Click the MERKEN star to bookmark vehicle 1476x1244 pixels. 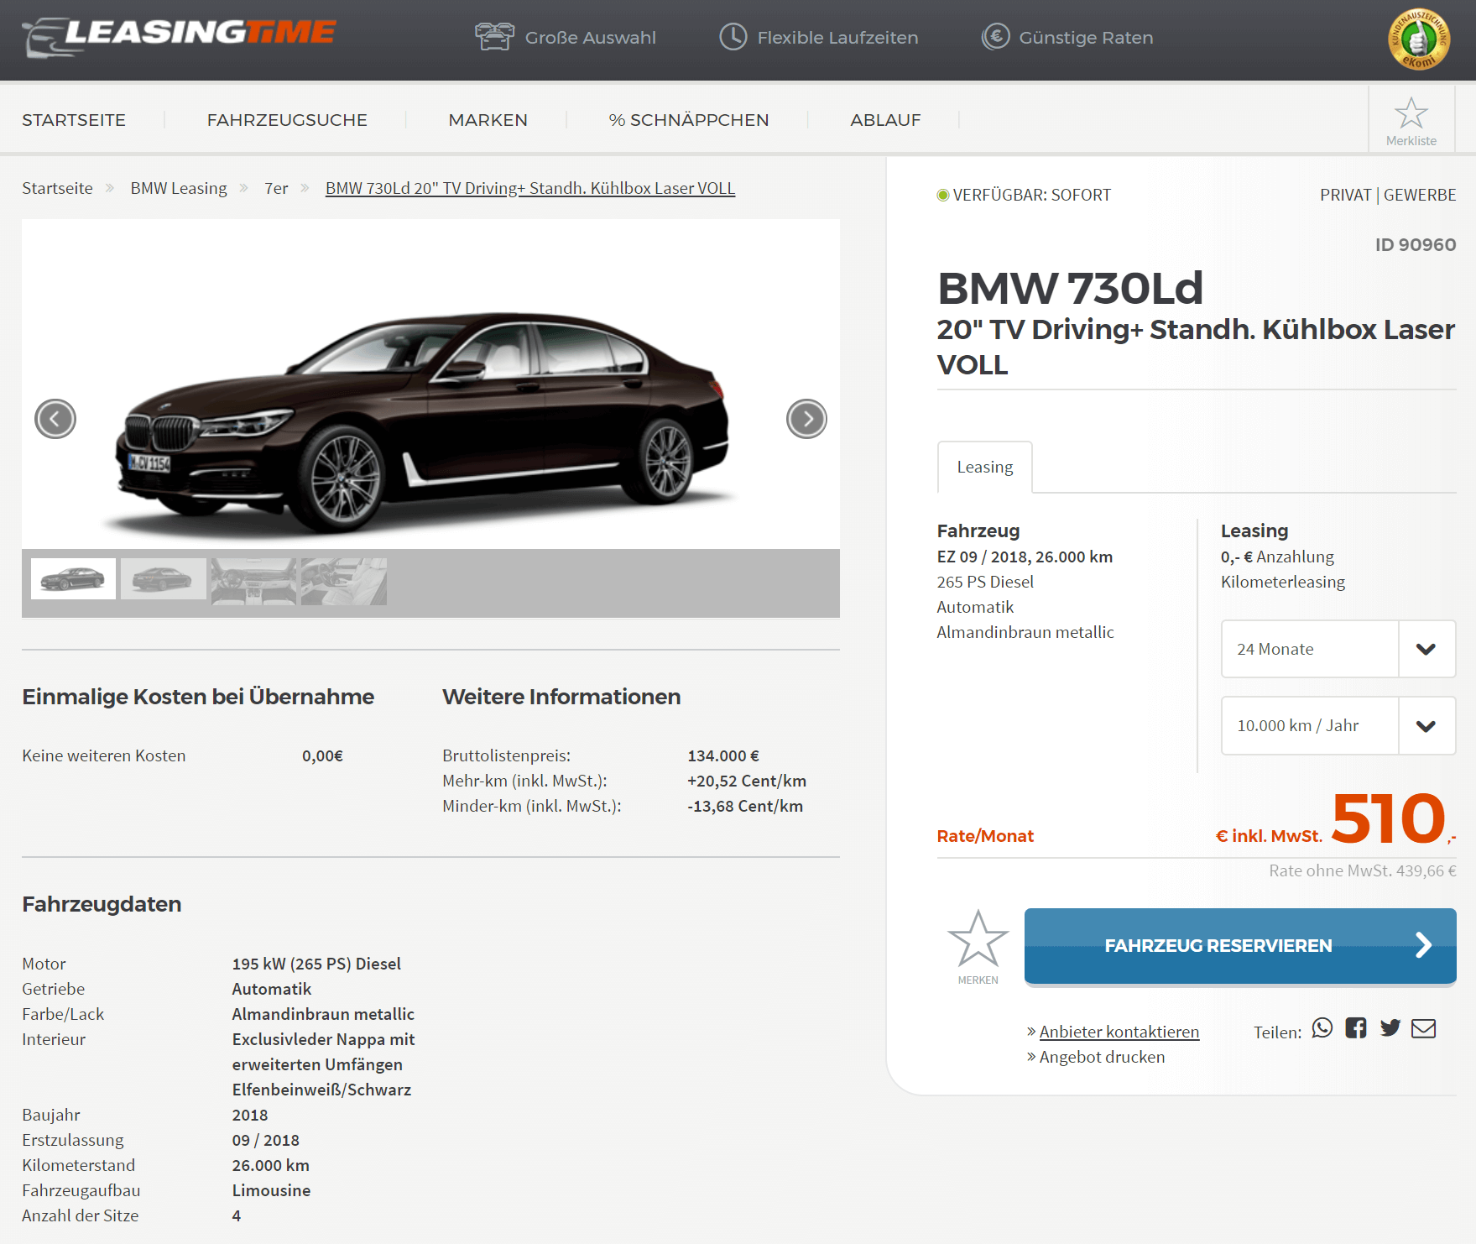[x=978, y=939]
